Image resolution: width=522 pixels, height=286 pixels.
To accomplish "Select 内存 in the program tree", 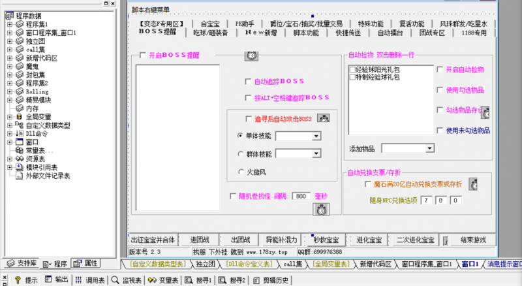I will tap(32, 108).
